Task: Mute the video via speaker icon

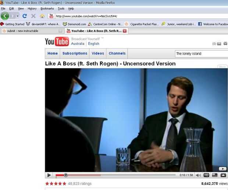Action: (x=198, y=175)
